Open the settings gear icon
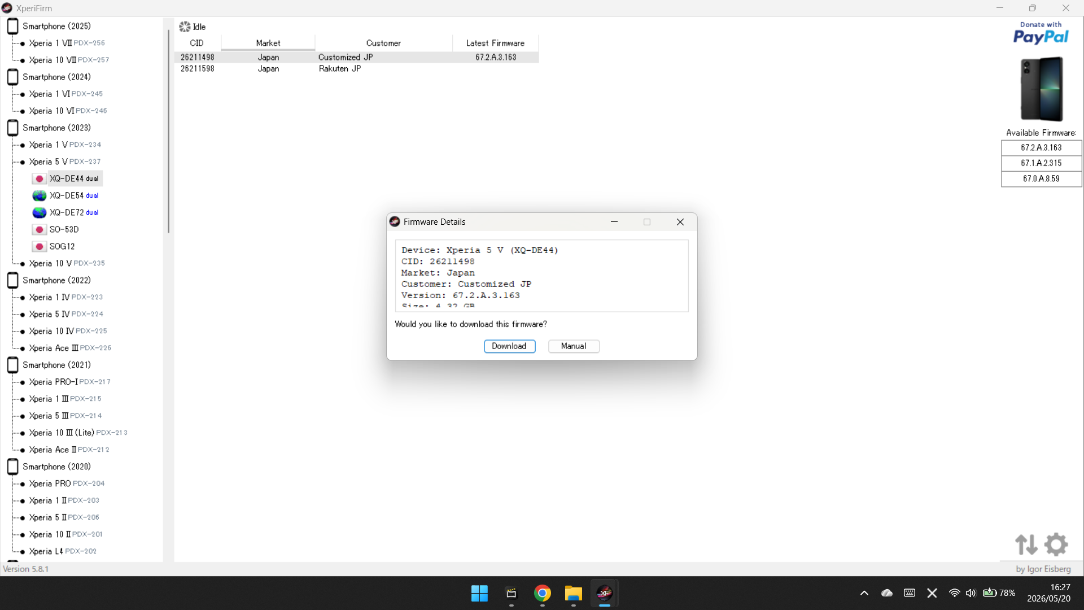 [1056, 544]
